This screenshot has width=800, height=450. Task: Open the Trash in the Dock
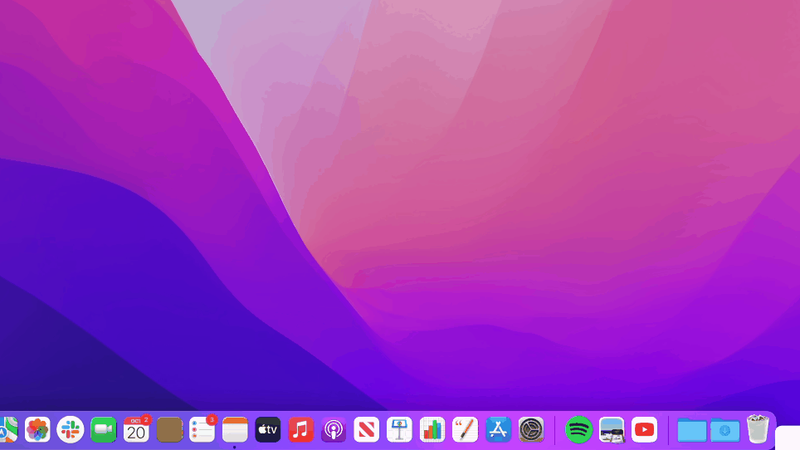click(758, 428)
